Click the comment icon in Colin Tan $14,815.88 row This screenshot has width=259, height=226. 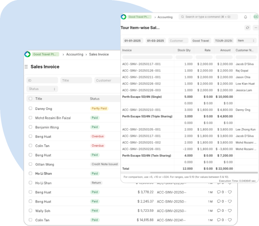click(219, 220)
